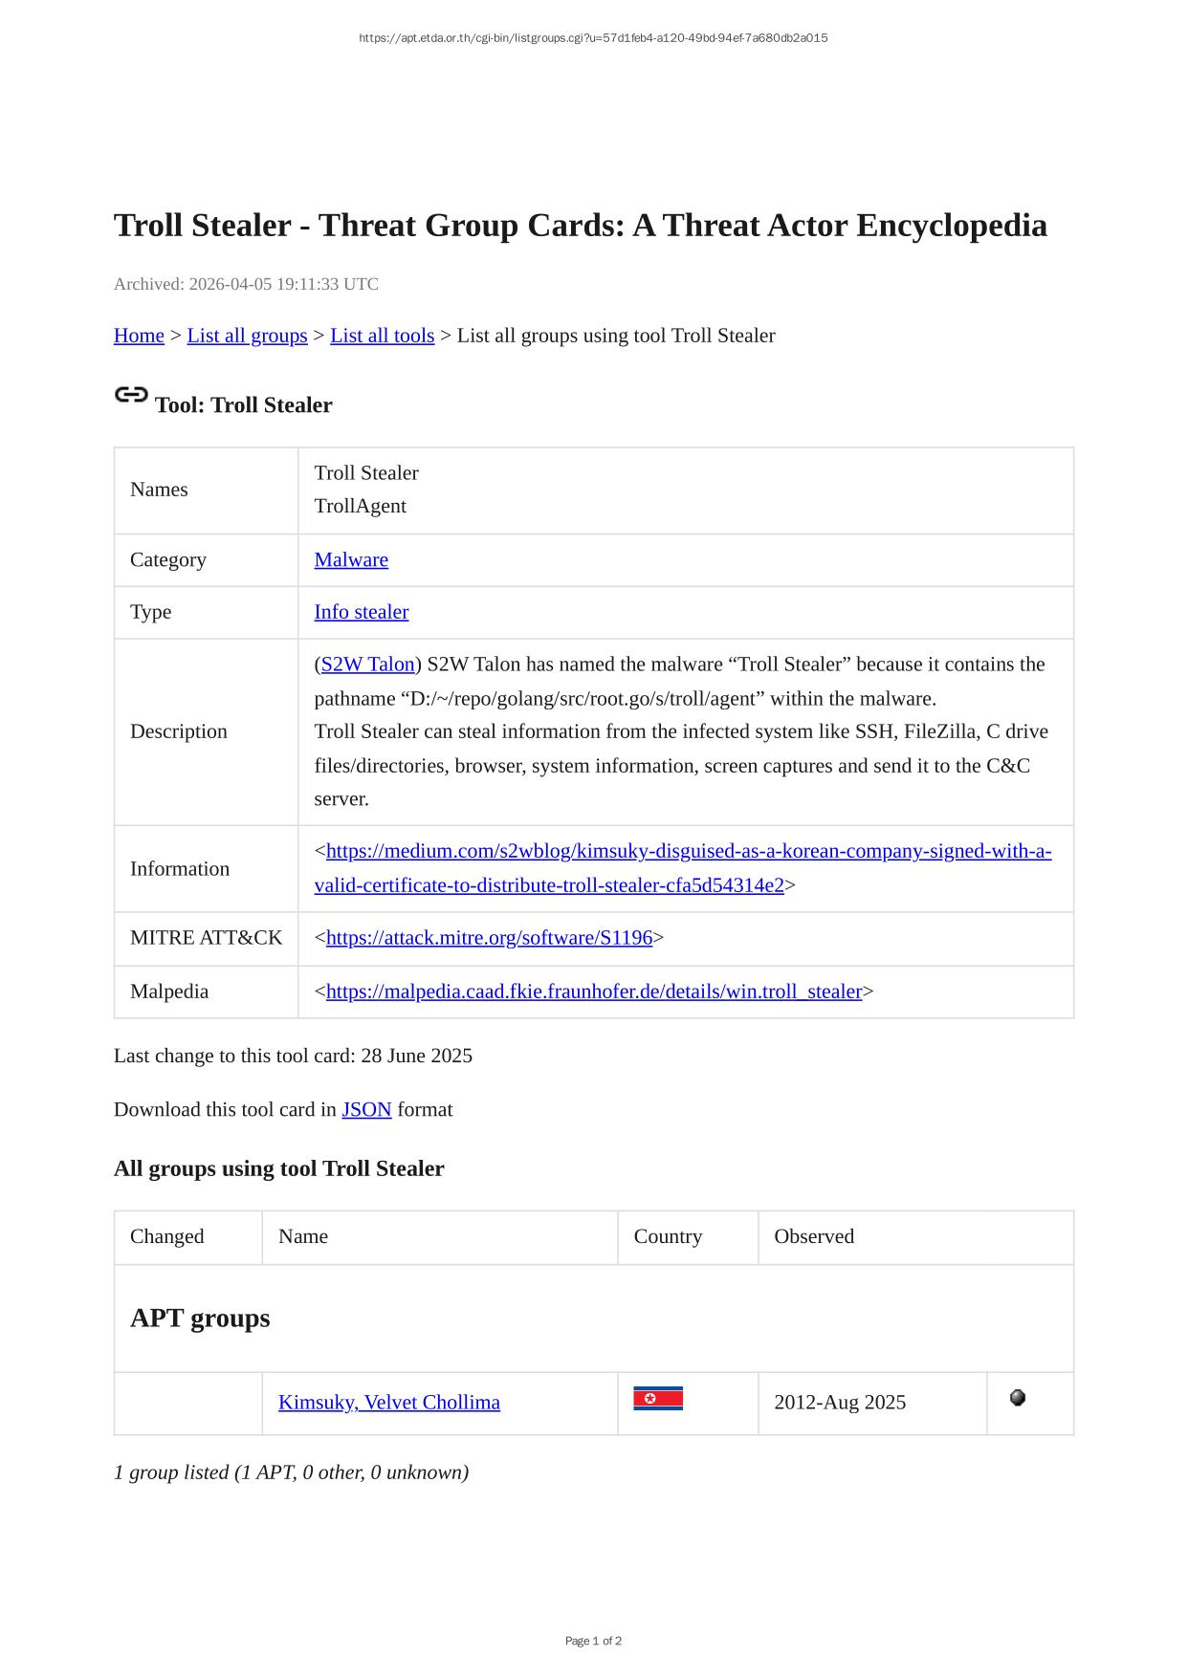The height and width of the screenshot is (1679, 1188).
Task: Click the grey sphere status icon
Action: (x=1018, y=1398)
